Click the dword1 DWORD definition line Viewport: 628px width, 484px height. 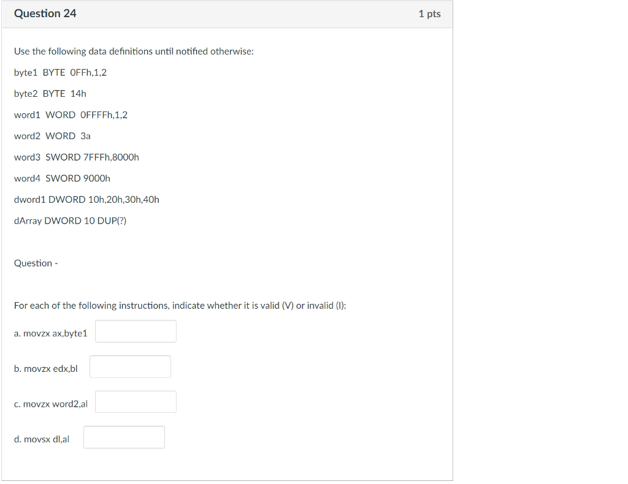tap(86, 199)
